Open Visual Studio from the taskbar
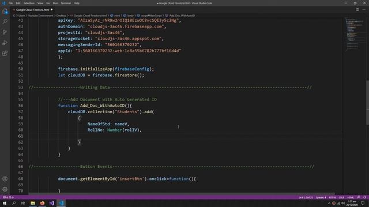This screenshot has width=369, height=207. click(51, 203)
